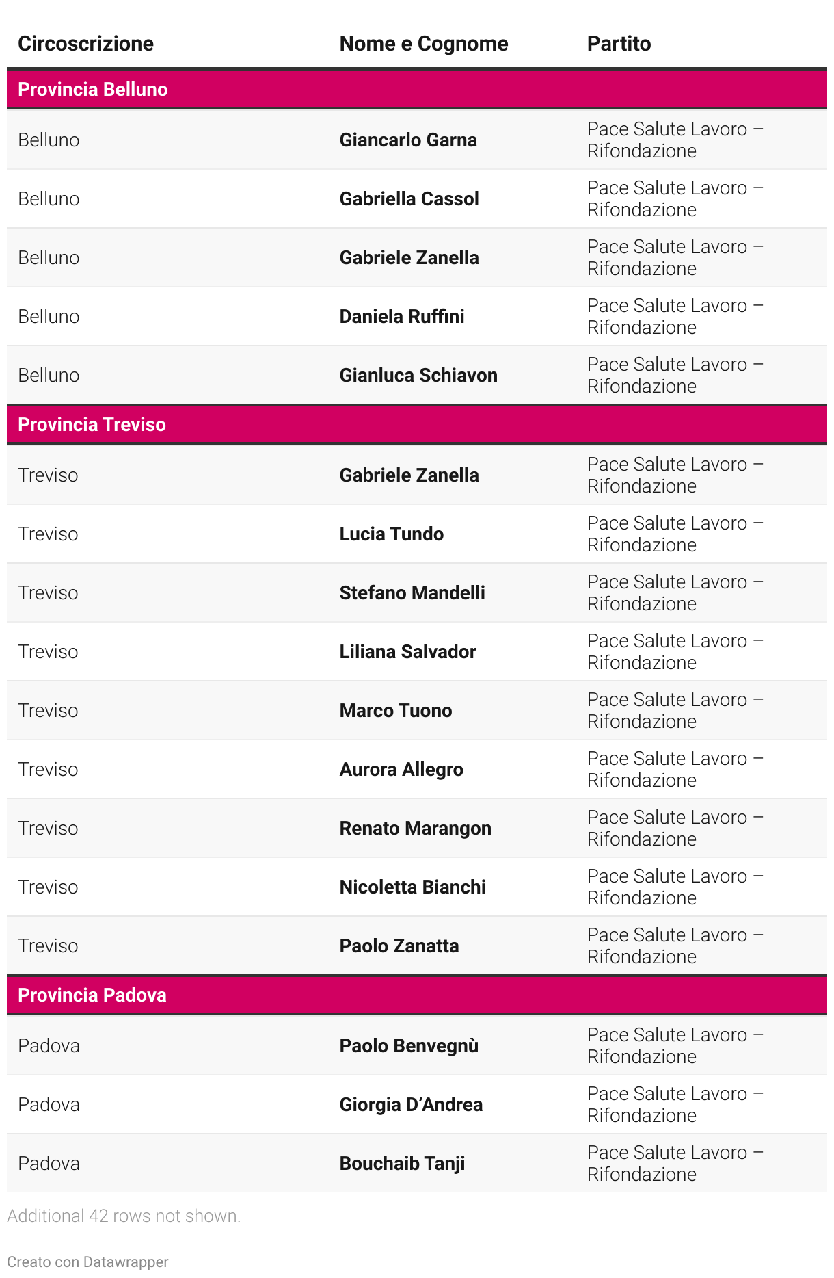Screen dimensions: 834x1278
Task: Click the Nome e Cognome column header
Action: click(423, 44)
